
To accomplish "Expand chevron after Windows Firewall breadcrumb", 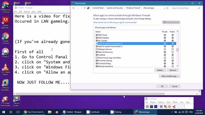I will [x=142, y=8].
